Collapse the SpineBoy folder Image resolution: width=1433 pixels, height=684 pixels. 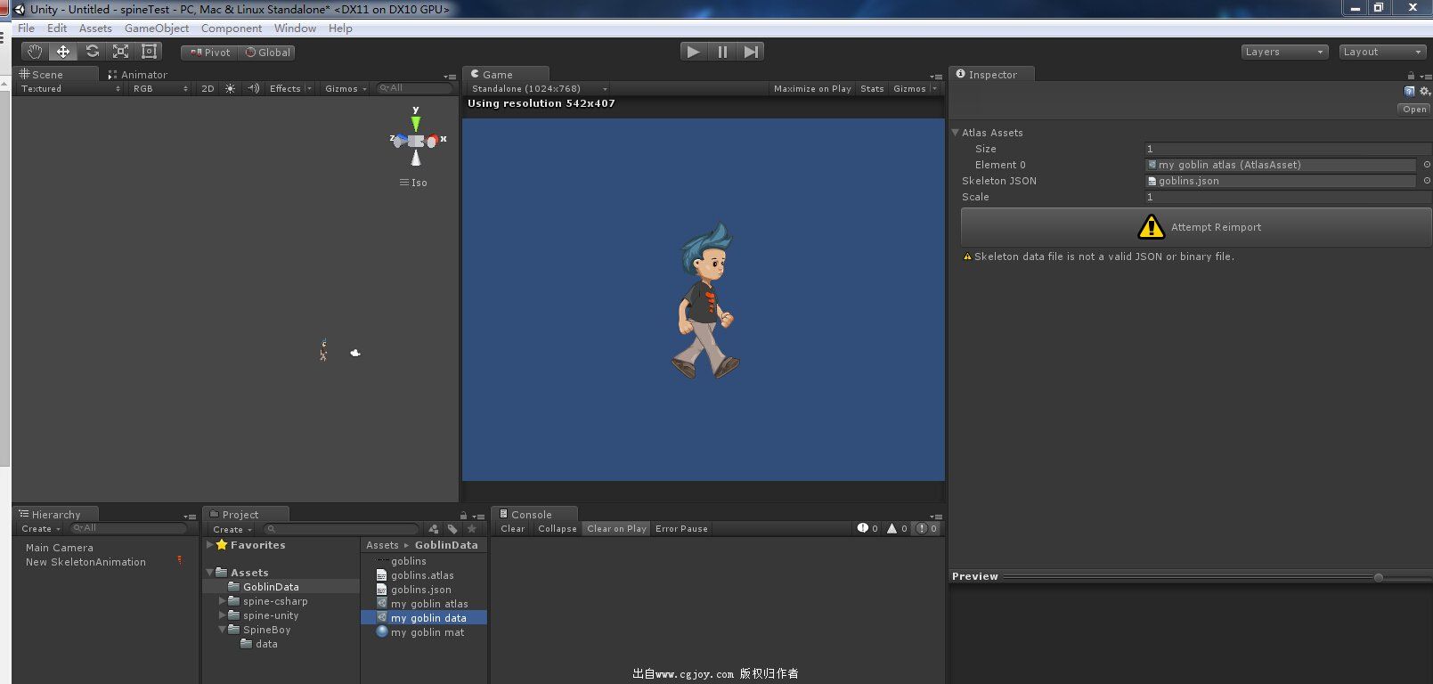(x=223, y=630)
